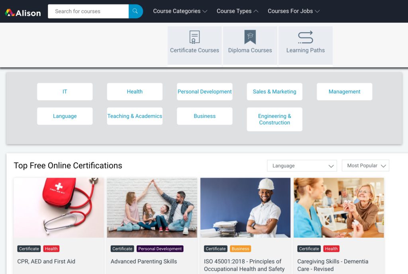Open the Certificate Courses label
Viewport: 408px width, 274px height.
(x=194, y=50)
